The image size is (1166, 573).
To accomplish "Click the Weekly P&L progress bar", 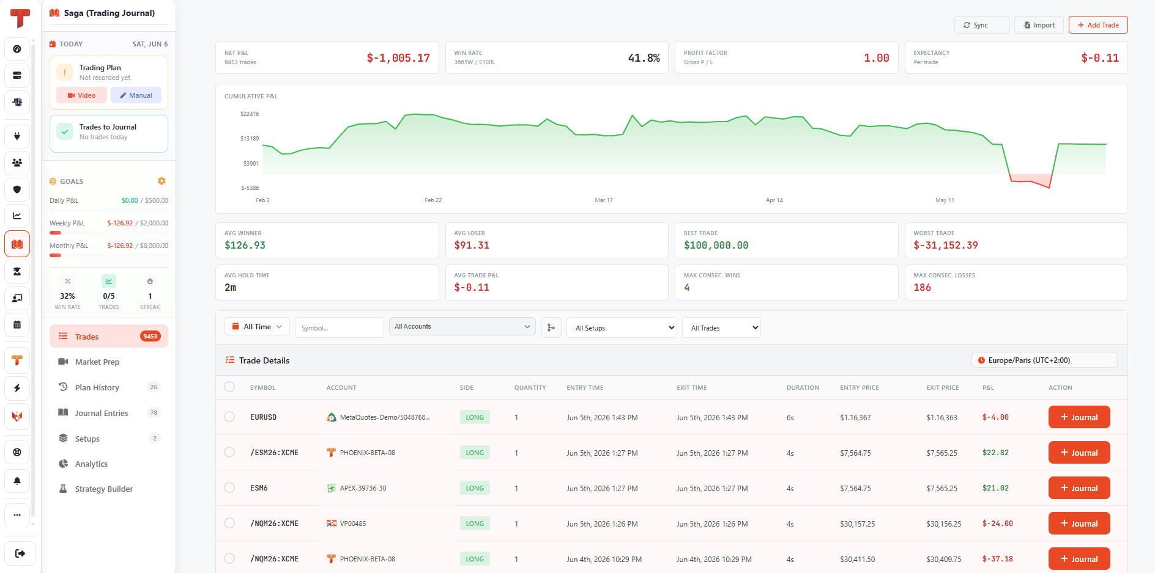I will pos(109,233).
